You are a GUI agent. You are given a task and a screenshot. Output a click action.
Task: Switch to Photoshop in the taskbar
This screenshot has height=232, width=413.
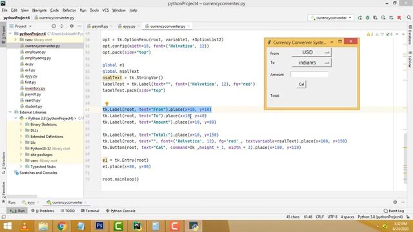(99, 226)
